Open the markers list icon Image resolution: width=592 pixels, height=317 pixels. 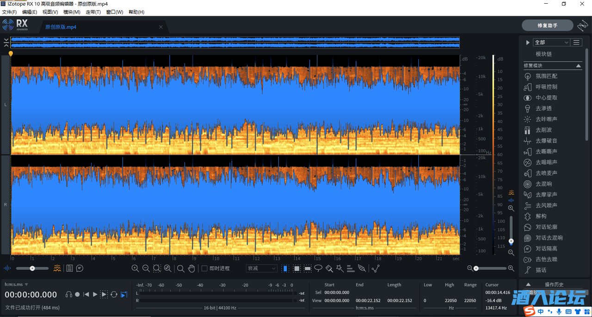click(69, 268)
